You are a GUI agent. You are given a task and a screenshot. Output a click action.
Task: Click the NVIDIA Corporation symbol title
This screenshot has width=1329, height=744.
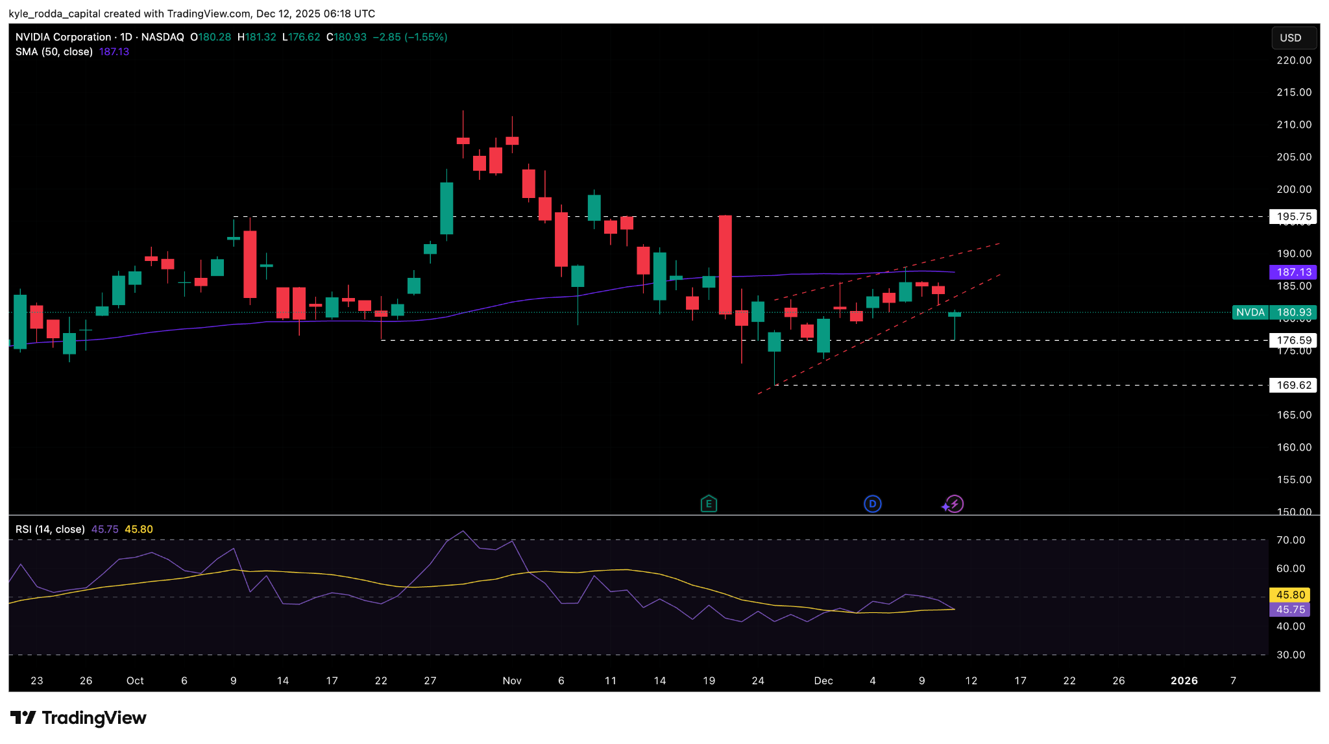coord(64,37)
